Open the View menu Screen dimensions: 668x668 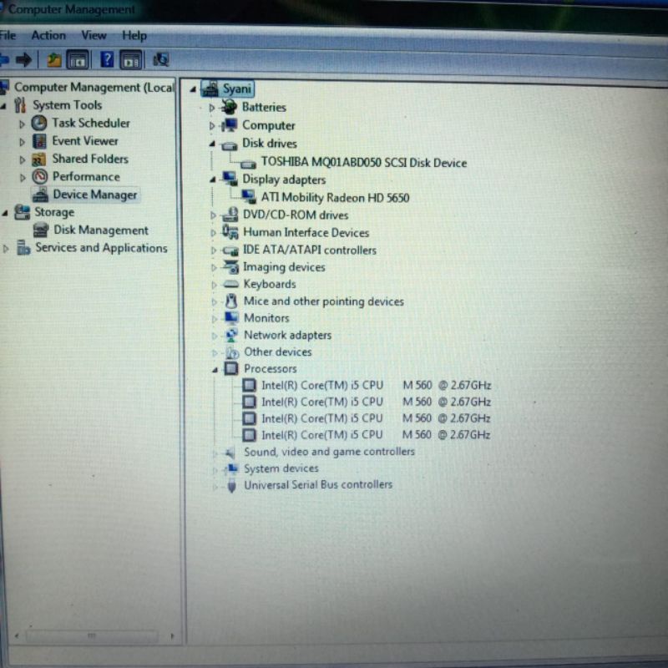tap(94, 35)
